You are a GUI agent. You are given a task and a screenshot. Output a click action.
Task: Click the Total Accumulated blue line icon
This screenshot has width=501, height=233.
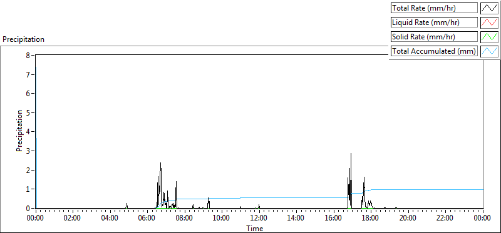pyautogui.click(x=490, y=51)
